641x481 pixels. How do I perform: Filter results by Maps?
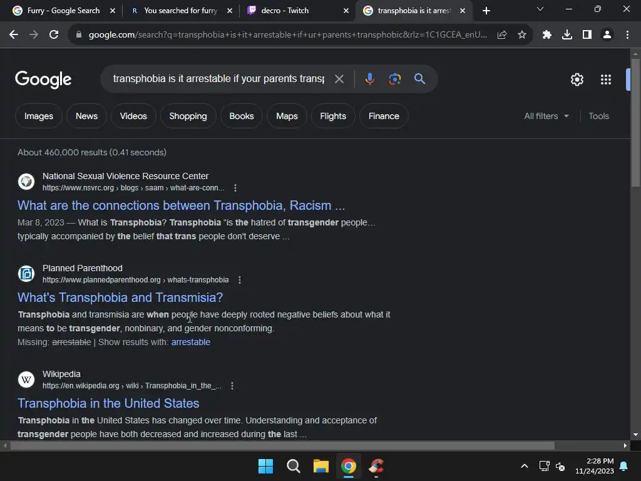click(x=287, y=116)
